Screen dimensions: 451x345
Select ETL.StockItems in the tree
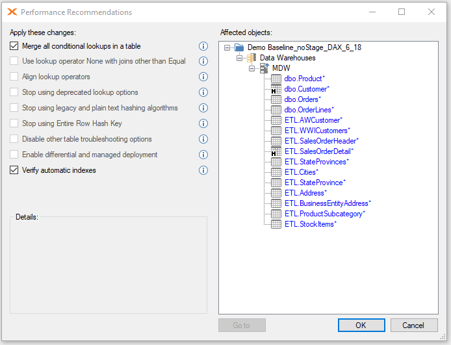[311, 224]
